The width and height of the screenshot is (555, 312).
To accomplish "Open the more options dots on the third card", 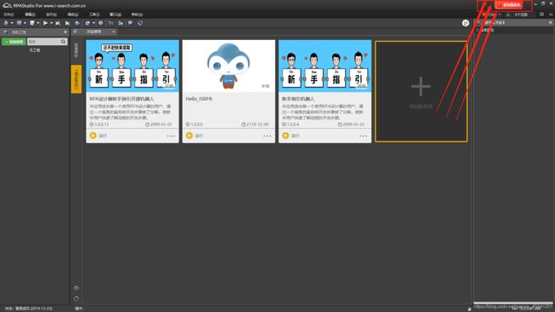I will 363,136.
